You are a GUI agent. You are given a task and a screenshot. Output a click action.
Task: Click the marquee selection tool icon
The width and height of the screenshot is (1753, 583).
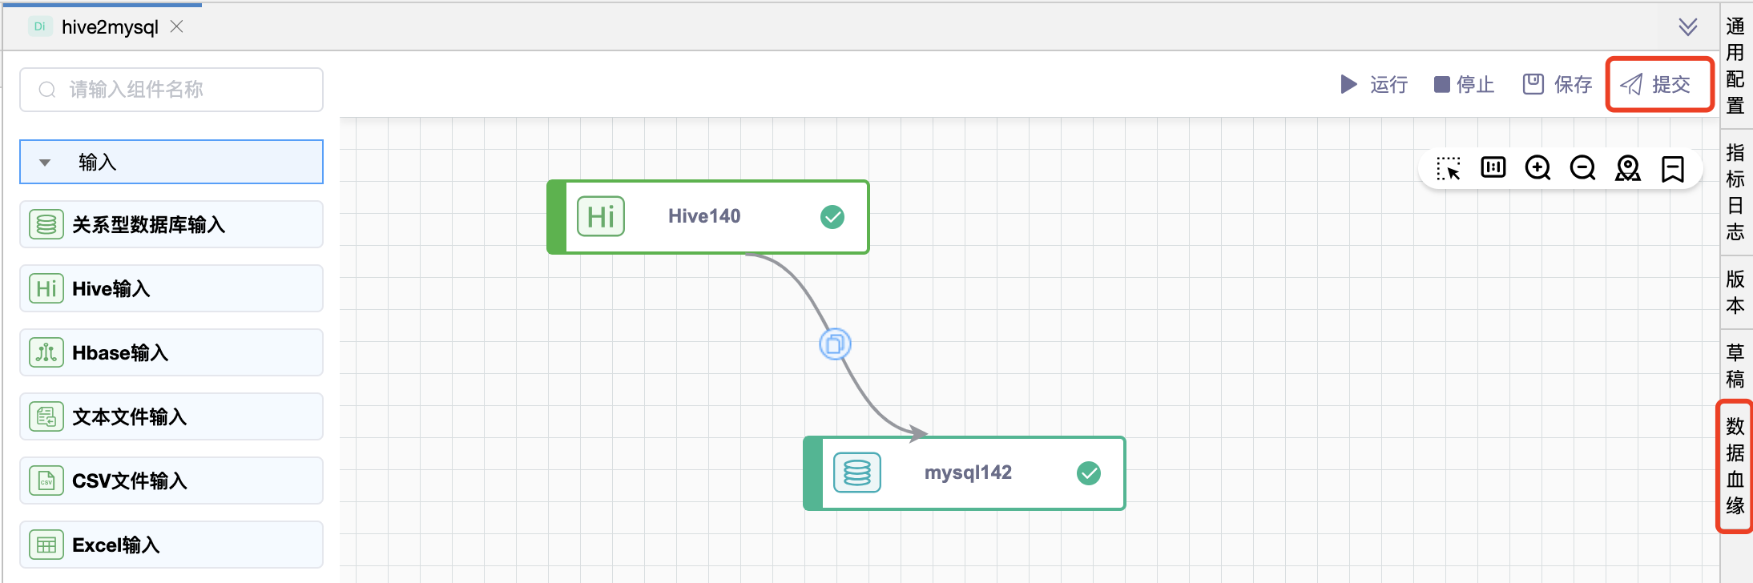click(1449, 169)
